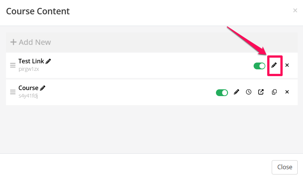Turn off the Course toggle switch

click(222, 92)
